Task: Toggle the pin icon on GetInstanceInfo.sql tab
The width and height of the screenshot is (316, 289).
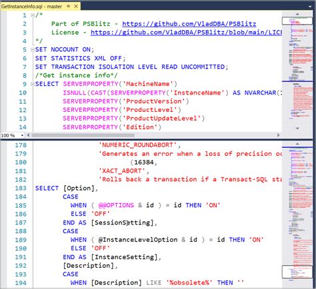Action: [x=69, y=6]
